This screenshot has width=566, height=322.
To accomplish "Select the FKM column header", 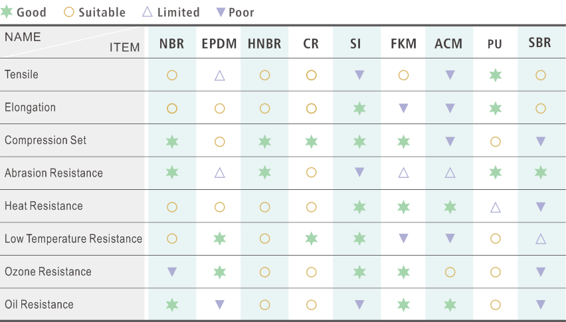I will tap(403, 44).
